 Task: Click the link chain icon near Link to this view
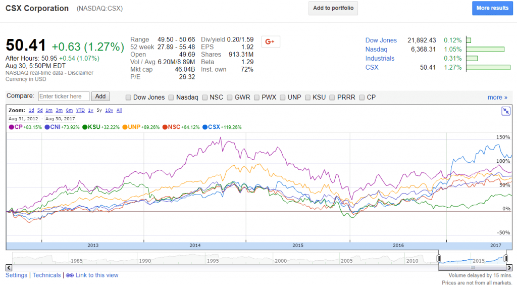70,275
